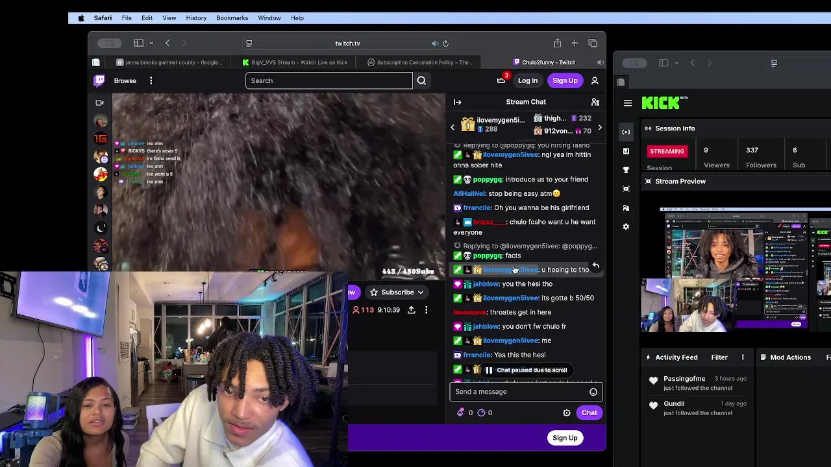Show Safari tab overview
The height and width of the screenshot is (467, 831).
(593, 43)
